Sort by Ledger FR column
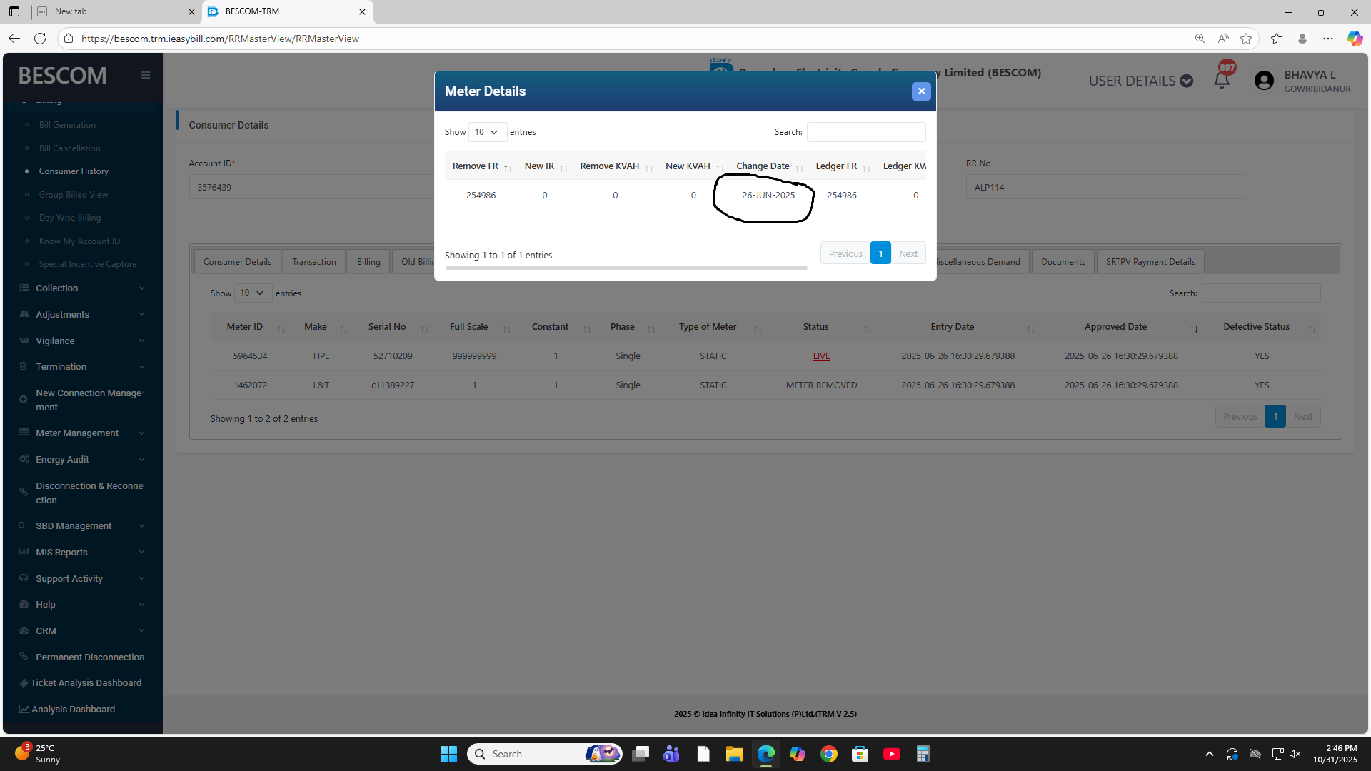This screenshot has height=771, width=1371. pyautogui.click(x=836, y=166)
